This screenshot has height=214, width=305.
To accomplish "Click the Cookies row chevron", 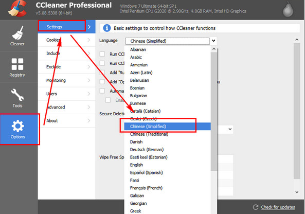I will pyautogui.click(x=89, y=40).
